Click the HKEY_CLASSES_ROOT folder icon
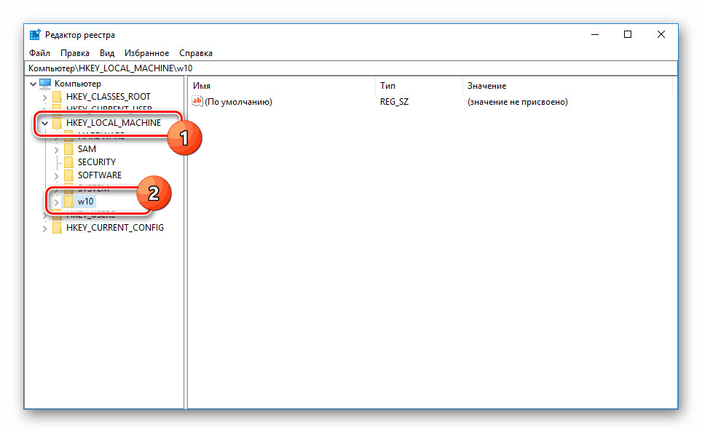Viewport: 702px width, 433px height. [58, 97]
